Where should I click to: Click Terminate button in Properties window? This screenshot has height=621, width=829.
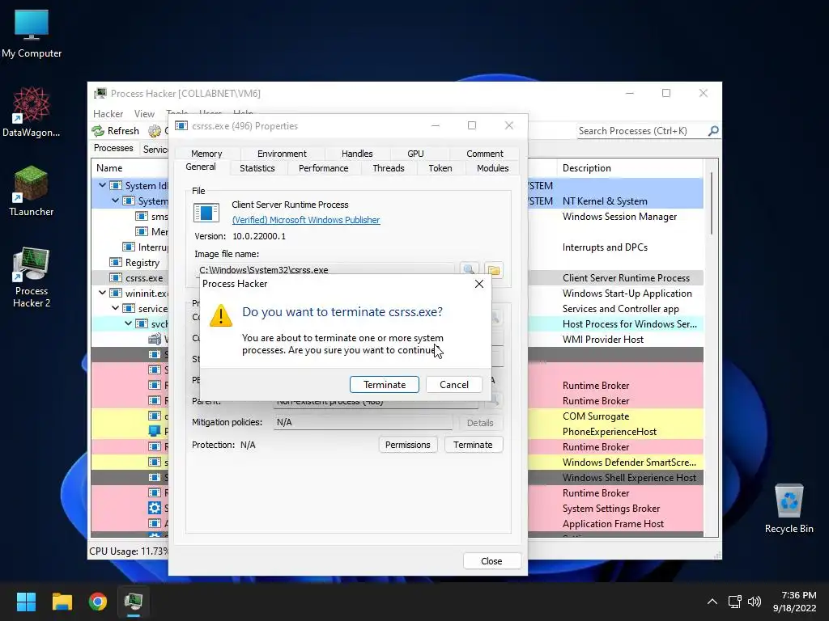(473, 445)
